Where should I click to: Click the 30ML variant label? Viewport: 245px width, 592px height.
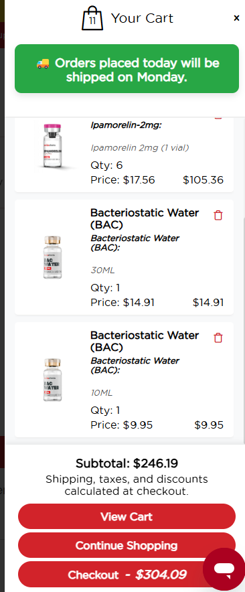[x=102, y=271]
